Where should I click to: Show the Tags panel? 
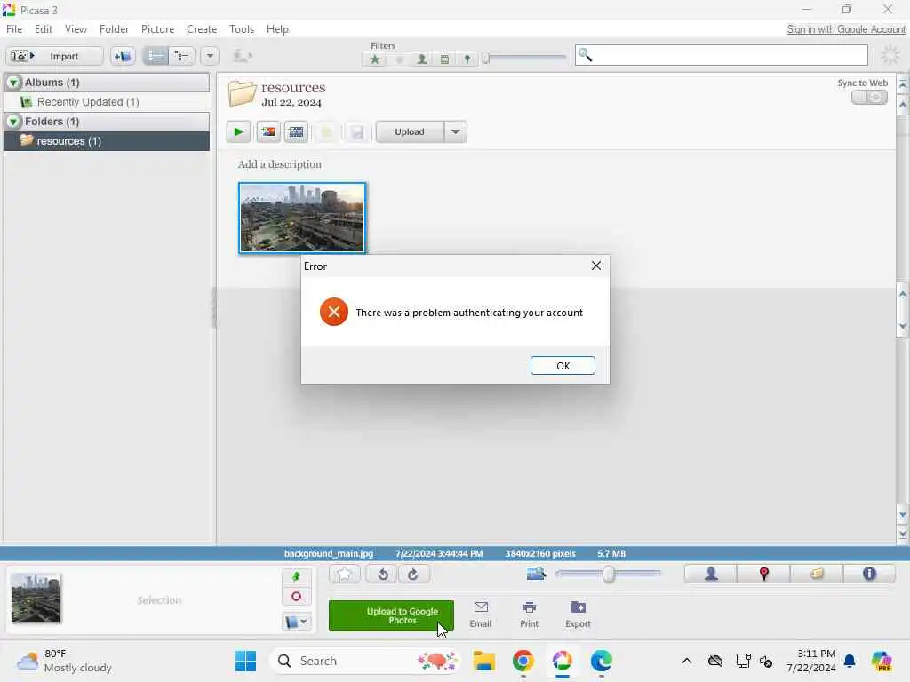[817, 575]
